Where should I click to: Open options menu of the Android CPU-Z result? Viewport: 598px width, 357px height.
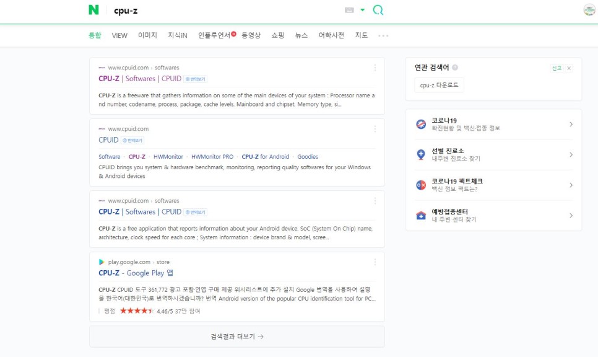coord(375,201)
